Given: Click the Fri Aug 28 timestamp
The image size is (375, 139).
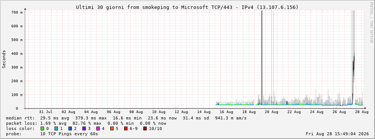Looking at the screenshot, I should (337, 134).
